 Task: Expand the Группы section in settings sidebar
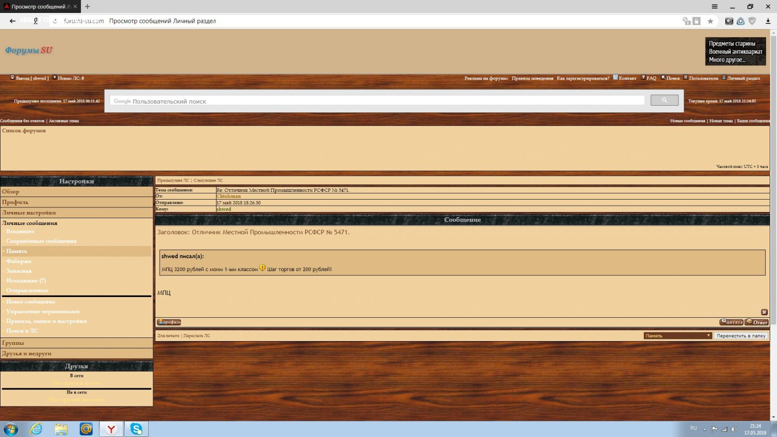pos(13,343)
